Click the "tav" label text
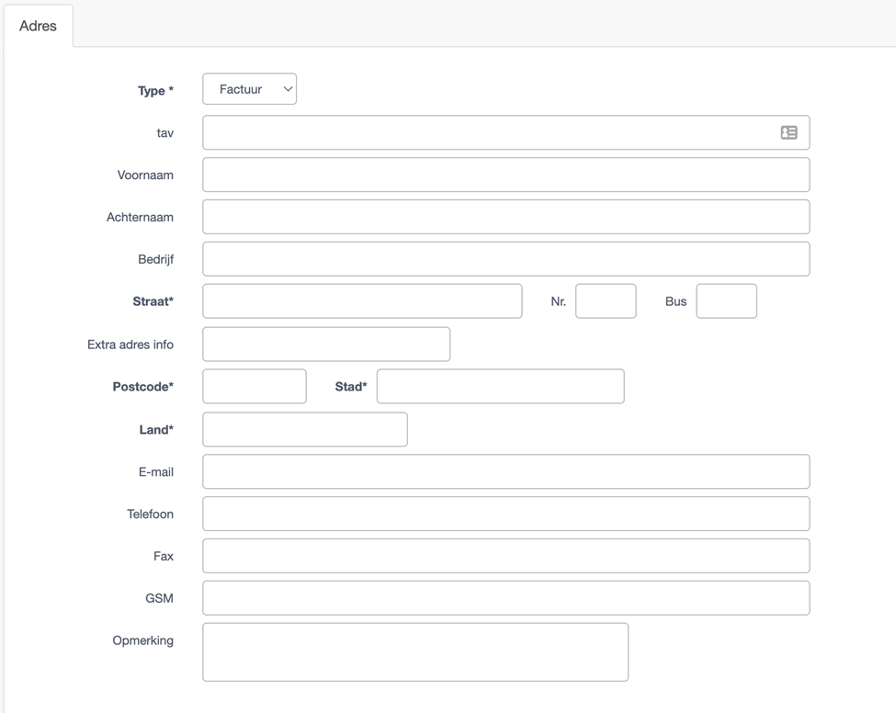The image size is (896, 713). (x=165, y=133)
